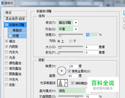Toggle 使用全局光 checkbox
The width and height of the screenshot is (125, 98).
(69, 71)
